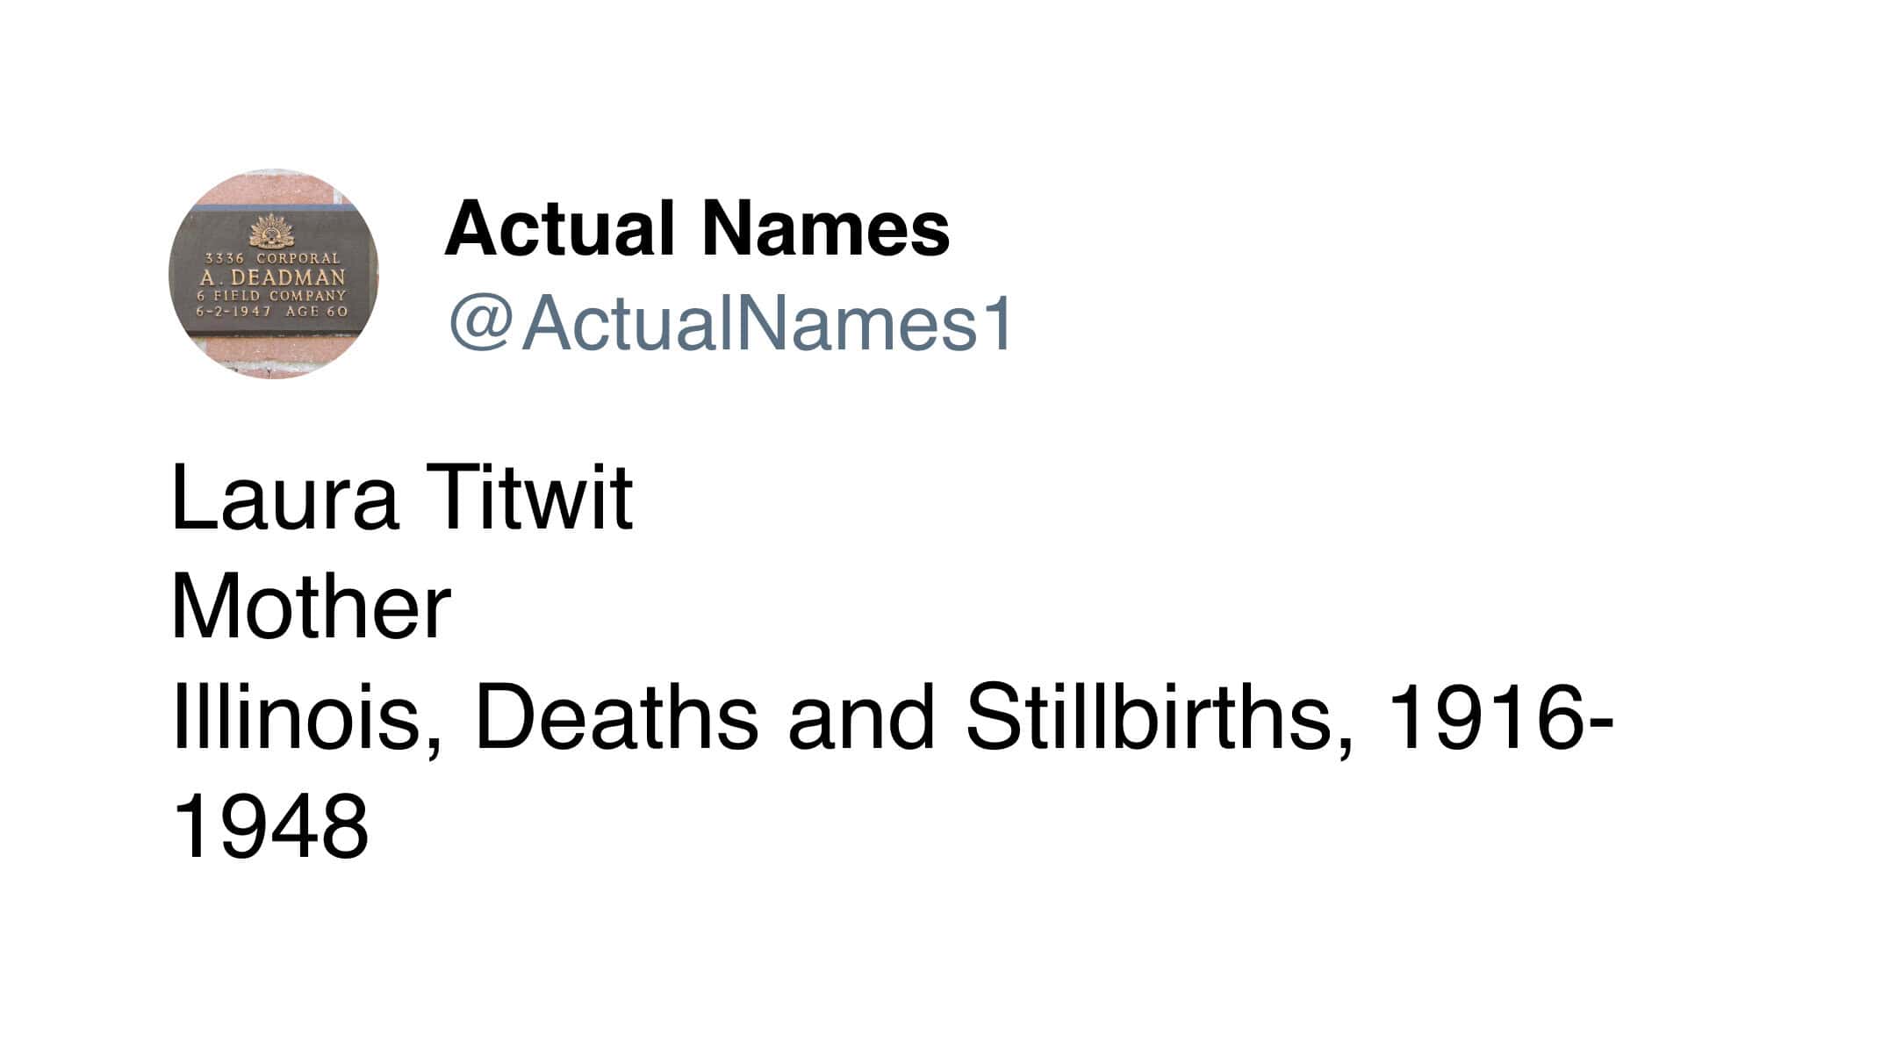Open the @ActualNames1 handle link
Screen dimensions: 1896x1050
[731, 323]
